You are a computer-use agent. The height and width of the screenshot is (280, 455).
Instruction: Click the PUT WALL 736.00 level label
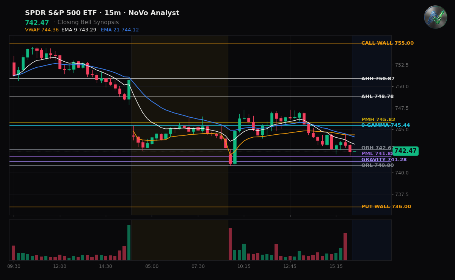pos(386,207)
